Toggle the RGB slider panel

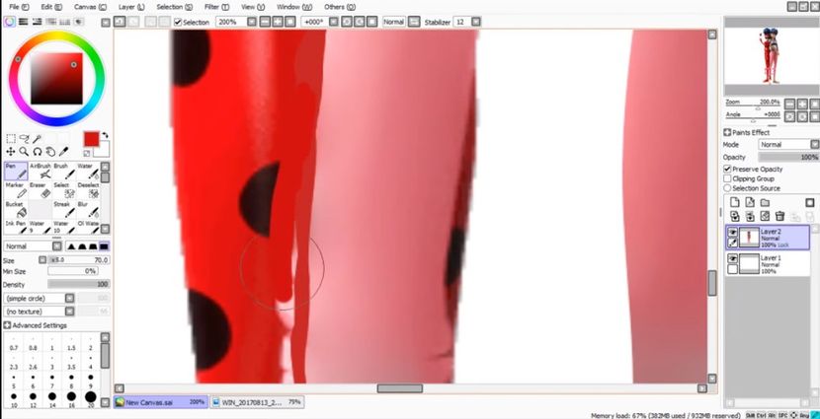point(23,22)
